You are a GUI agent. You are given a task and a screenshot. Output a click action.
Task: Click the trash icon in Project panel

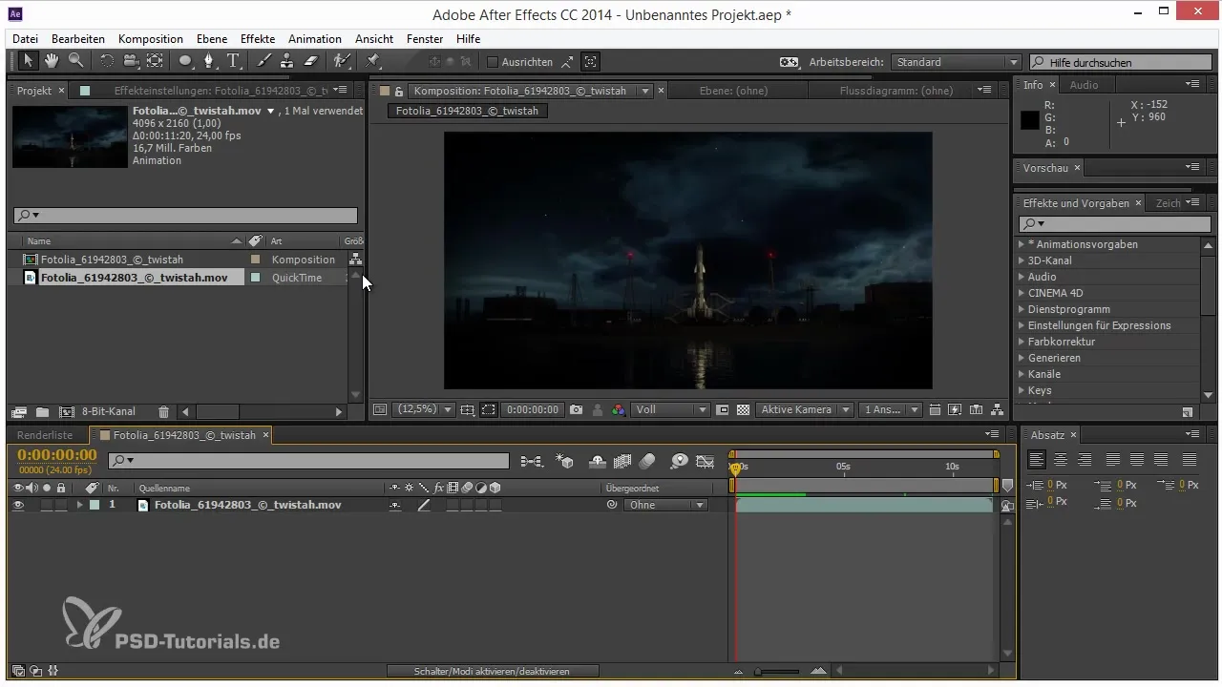point(163,412)
